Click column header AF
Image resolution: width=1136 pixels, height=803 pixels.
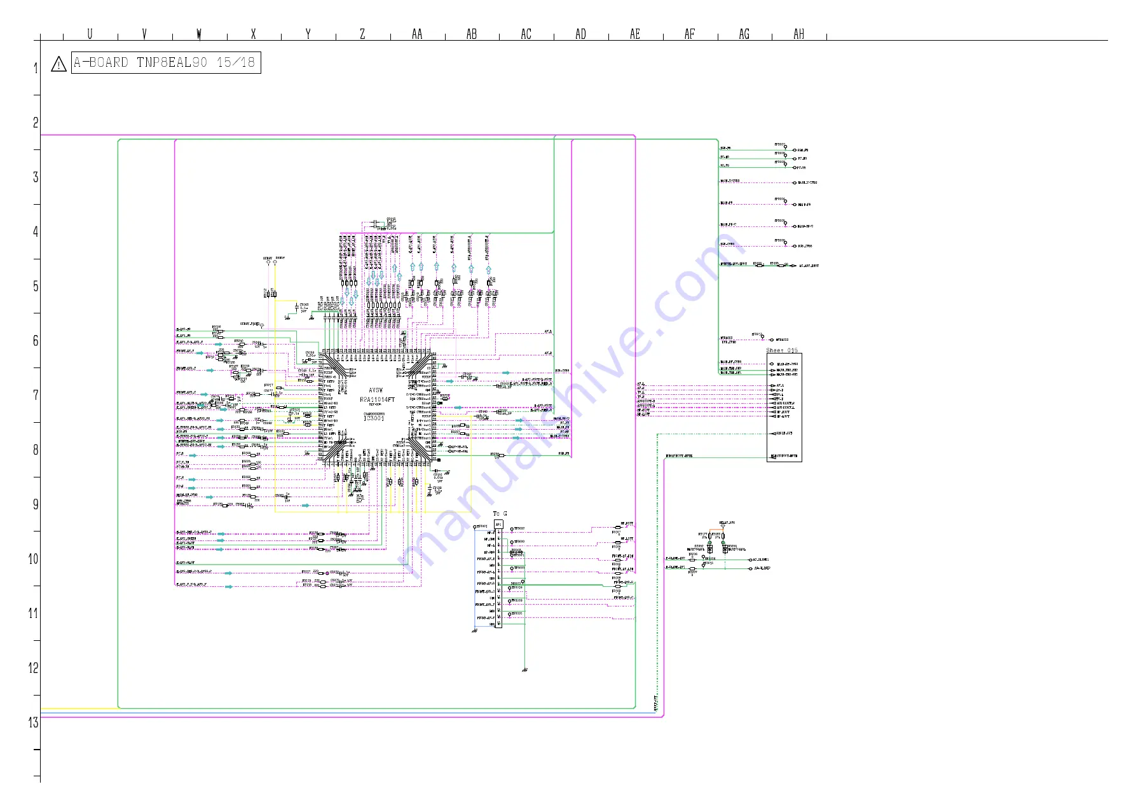(x=690, y=34)
